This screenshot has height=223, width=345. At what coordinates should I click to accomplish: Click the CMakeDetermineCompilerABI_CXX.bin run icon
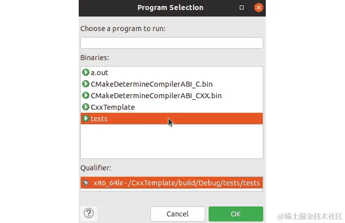point(86,95)
